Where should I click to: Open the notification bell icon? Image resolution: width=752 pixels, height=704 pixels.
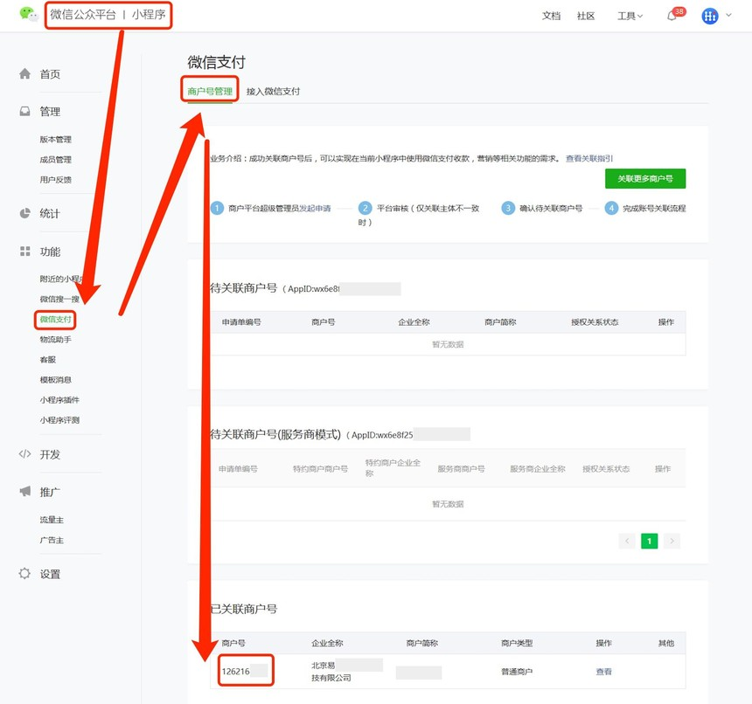coord(672,16)
